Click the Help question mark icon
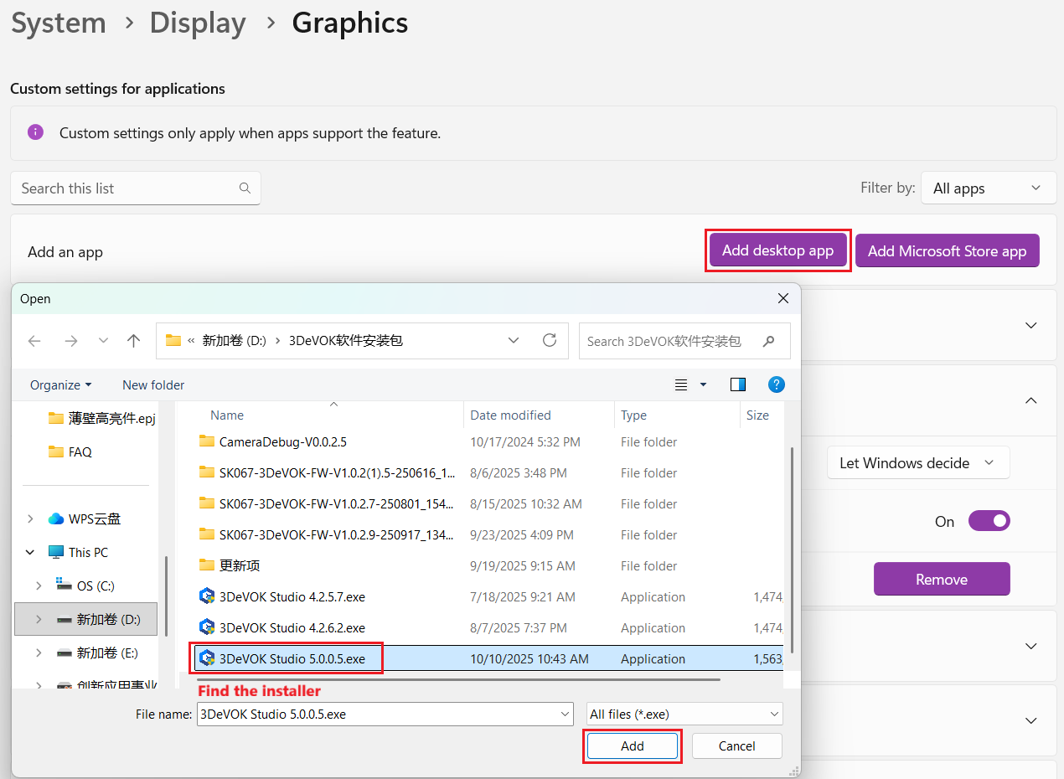This screenshot has height=779, width=1064. 776,384
